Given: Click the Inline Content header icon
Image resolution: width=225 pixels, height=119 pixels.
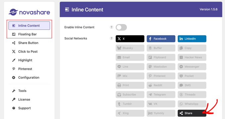Looking at the screenshot, I should [x=67, y=10].
